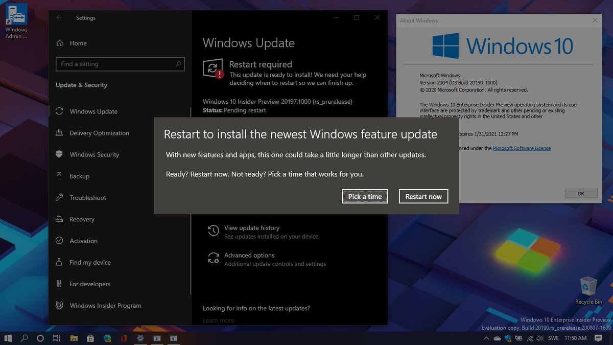The height and width of the screenshot is (345, 613).
Task: Click the 'Status: Pending restart' text
Action: click(234, 110)
